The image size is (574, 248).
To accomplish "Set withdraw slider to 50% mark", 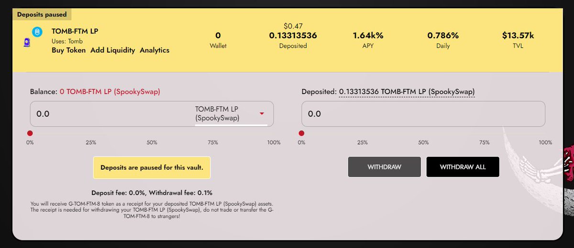I will (x=423, y=142).
